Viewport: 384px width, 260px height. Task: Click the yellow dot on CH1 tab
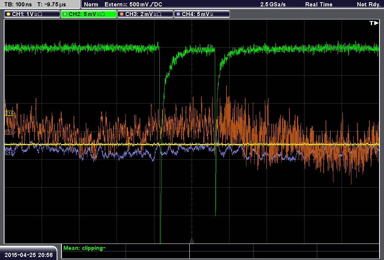click(9, 14)
